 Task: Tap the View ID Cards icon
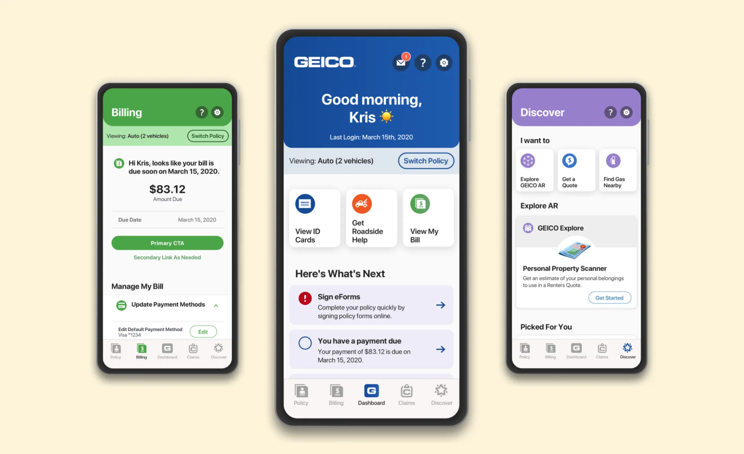pyautogui.click(x=306, y=204)
